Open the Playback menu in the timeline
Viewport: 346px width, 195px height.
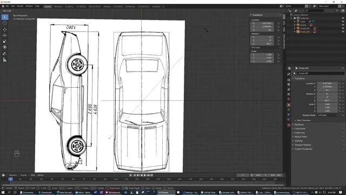pos(14,175)
